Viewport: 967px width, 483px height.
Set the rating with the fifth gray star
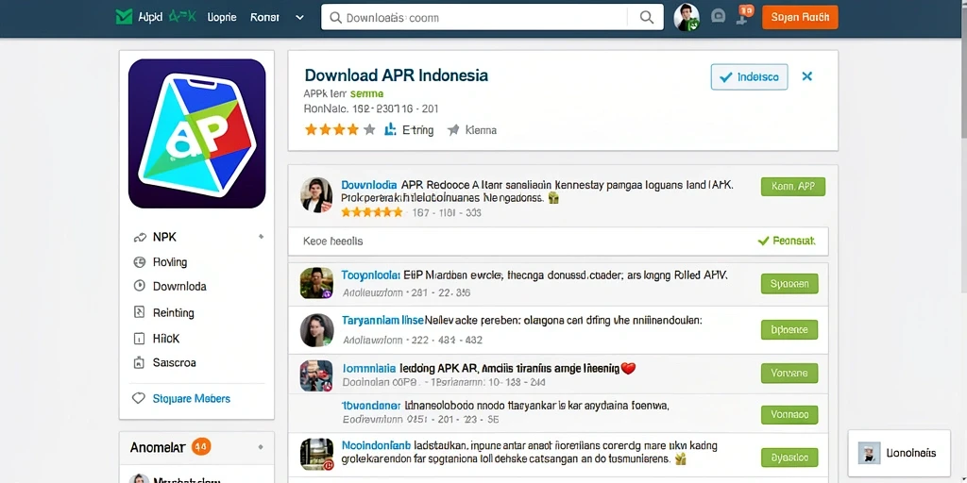pyautogui.click(x=369, y=129)
